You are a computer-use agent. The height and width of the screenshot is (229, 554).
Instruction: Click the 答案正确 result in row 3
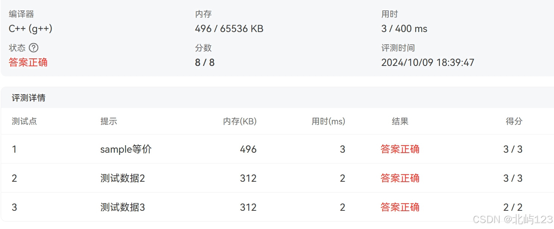(x=400, y=207)
